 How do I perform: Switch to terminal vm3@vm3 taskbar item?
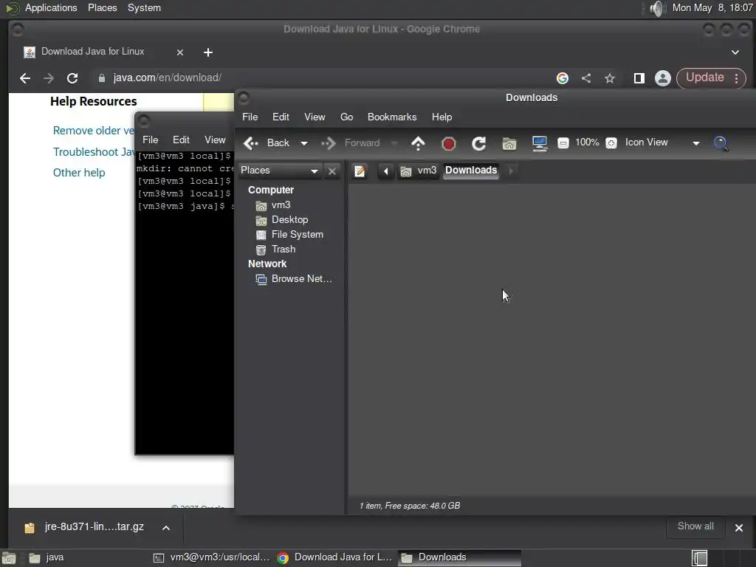(212, 557)
